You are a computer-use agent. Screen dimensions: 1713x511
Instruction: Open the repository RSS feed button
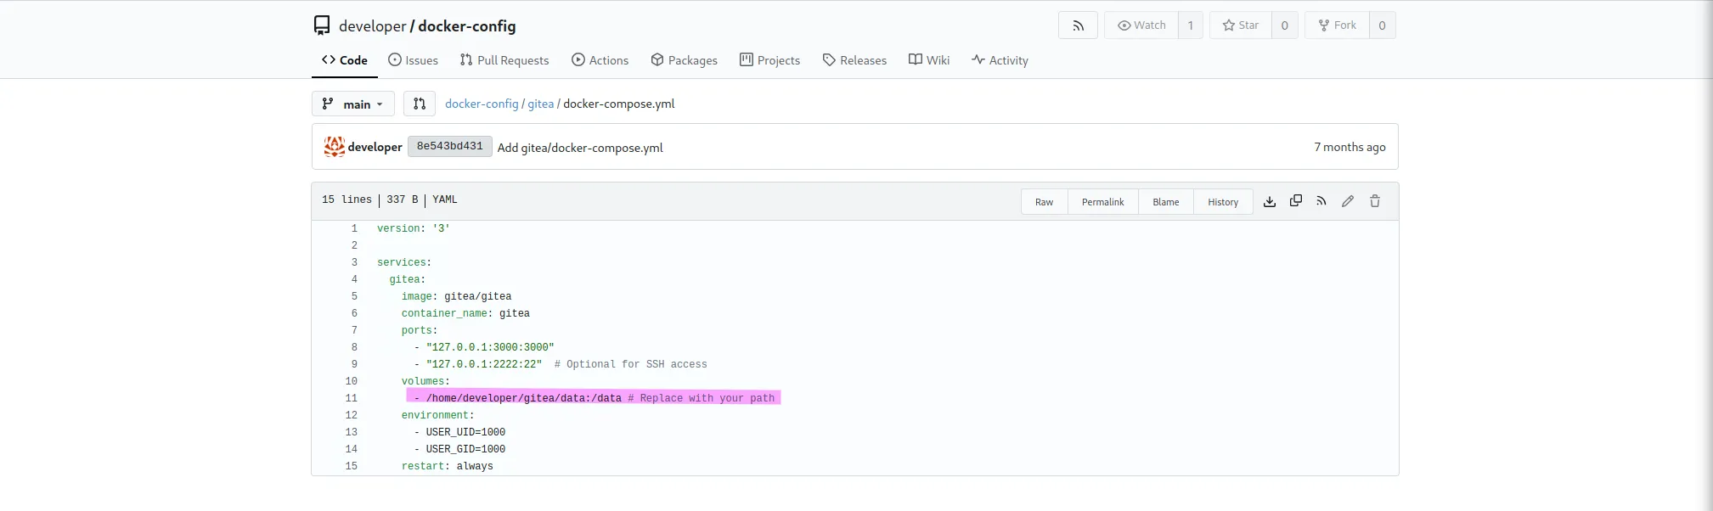(x=1078, y=25)
